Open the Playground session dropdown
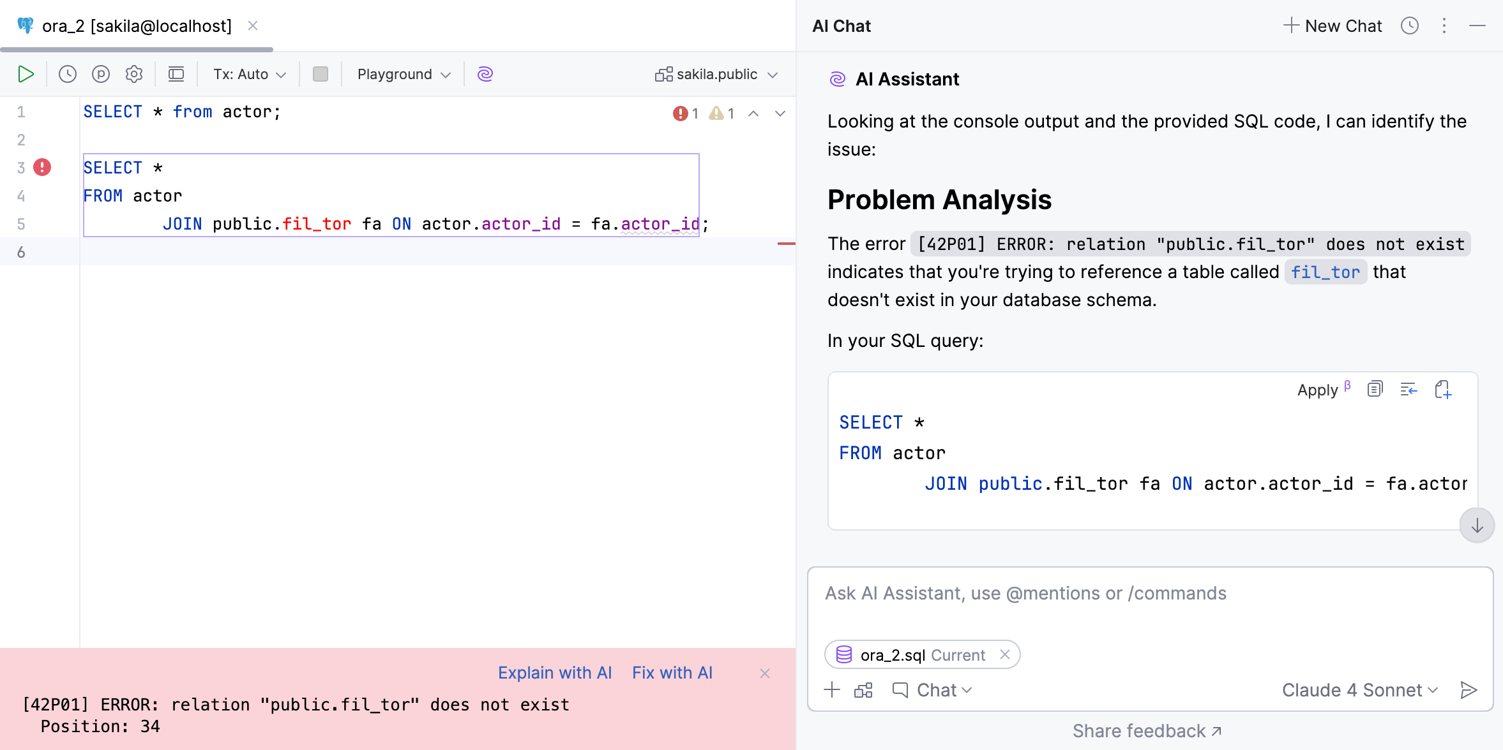 point(401,73)
